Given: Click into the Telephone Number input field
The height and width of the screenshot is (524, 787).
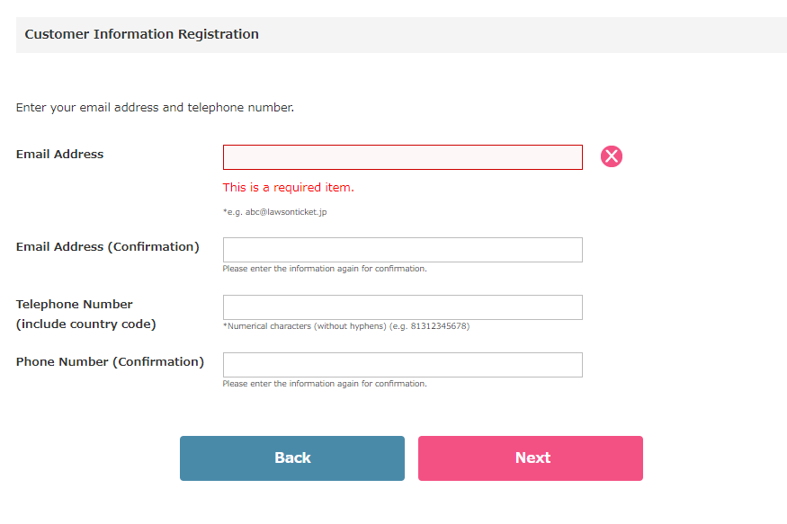Looking at the screenshot, I should (403, 307).
